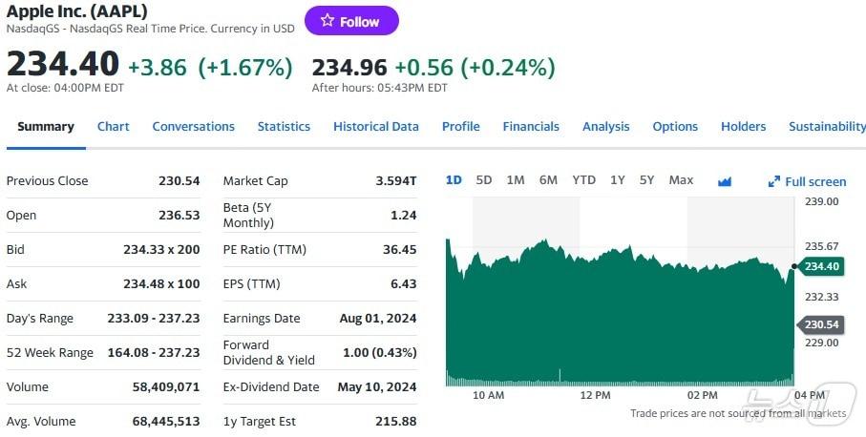Open the Historical Data tab
The width and height of the screenshot is (866, 437).
coord(375,127)
